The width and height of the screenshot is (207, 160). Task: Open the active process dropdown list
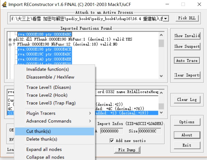(166, 18)
